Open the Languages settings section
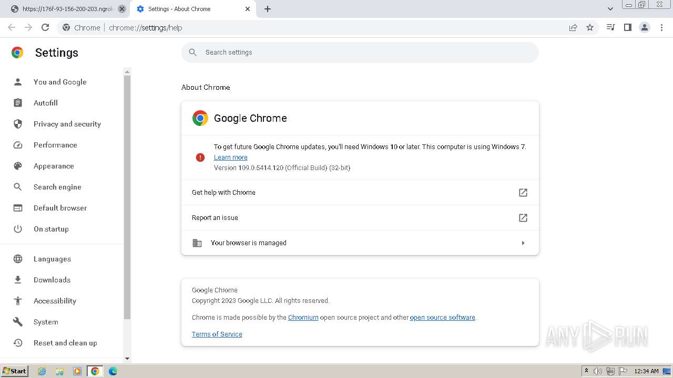 coord(52,259)
